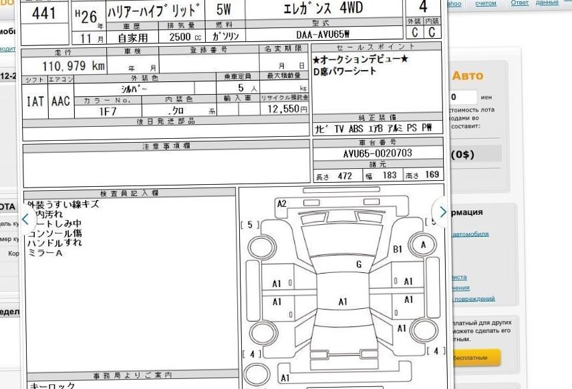Click the 'чения' link above 'повреждений'
572x389 pixels.
pos(460,288)
